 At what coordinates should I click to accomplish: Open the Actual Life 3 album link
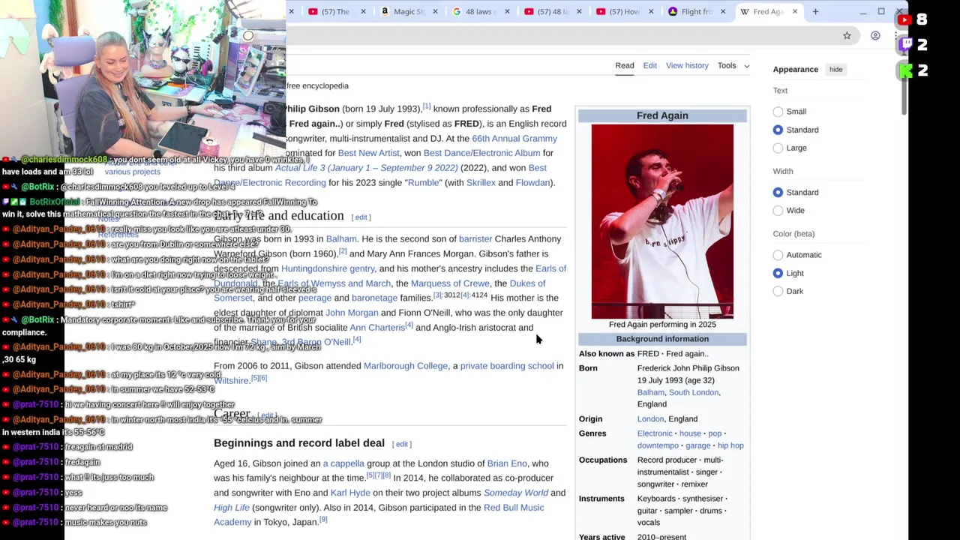coord(366,168)
